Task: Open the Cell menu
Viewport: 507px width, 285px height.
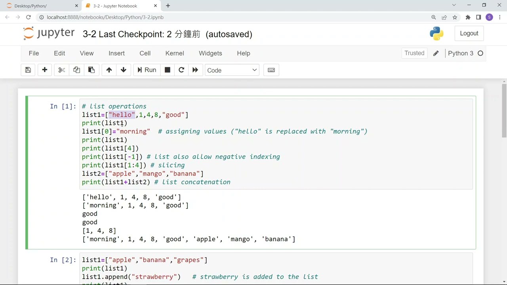Action: coord(145,53)
